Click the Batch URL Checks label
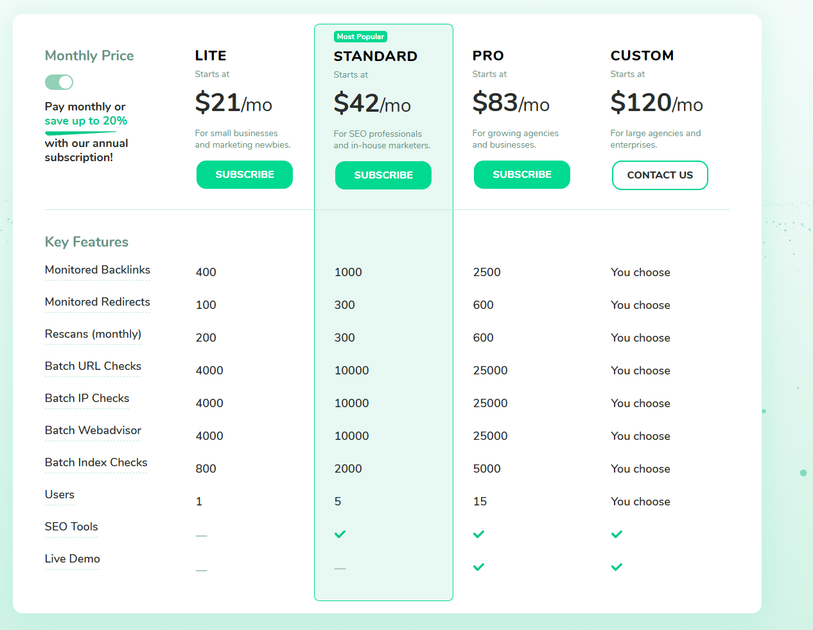Image resolution: width=813 pixels, height=630 pixels. point(93,366)
